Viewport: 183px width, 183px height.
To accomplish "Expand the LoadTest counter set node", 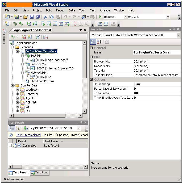I will pos(18,90).
